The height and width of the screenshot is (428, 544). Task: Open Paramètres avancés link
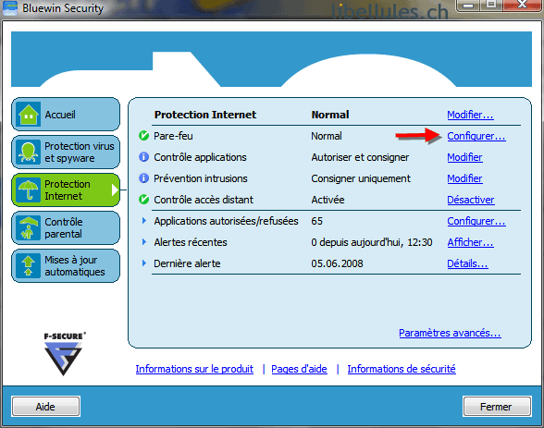pyautogui.click(x=450, y=333)
